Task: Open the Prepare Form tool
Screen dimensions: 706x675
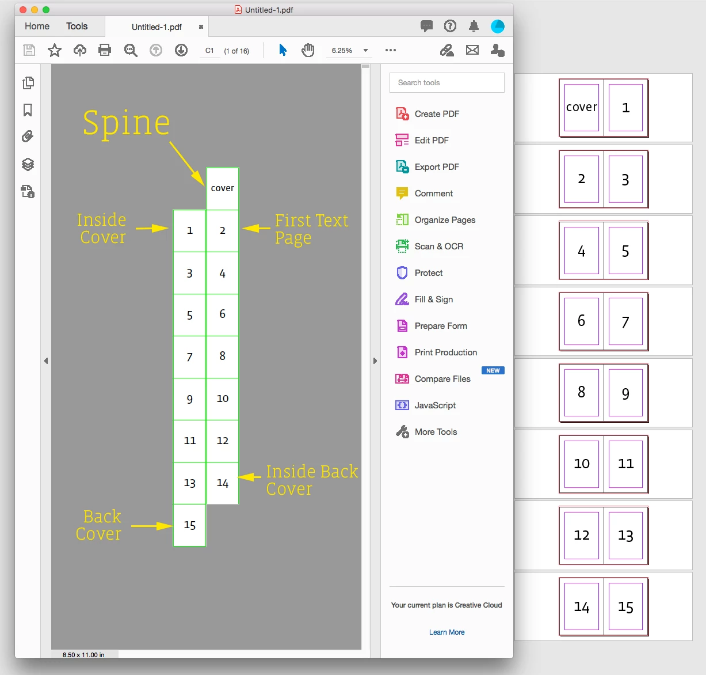Action: click(431, 325)
